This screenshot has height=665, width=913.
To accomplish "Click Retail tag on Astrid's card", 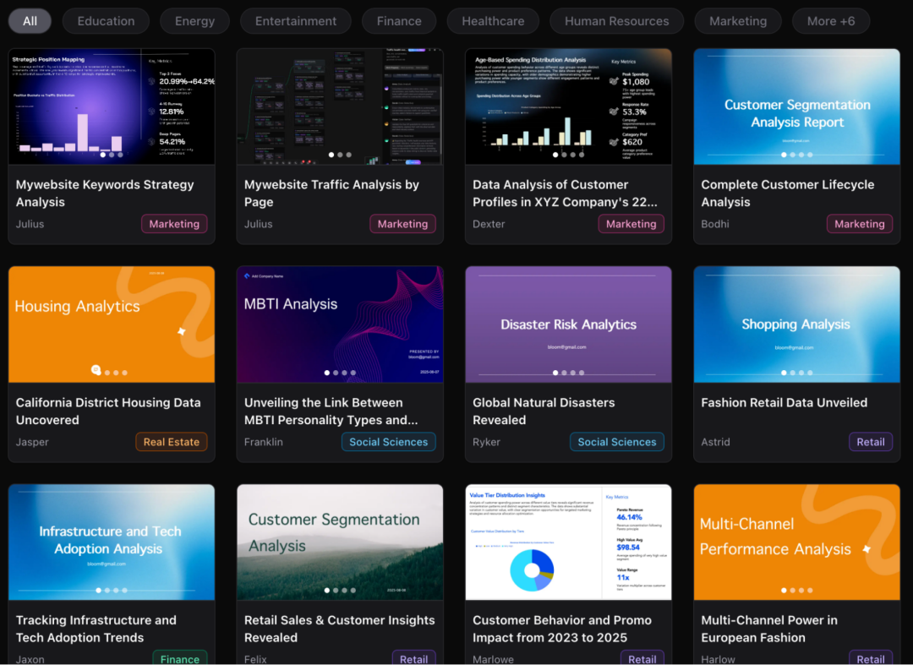I will click(x=871, y=442).
